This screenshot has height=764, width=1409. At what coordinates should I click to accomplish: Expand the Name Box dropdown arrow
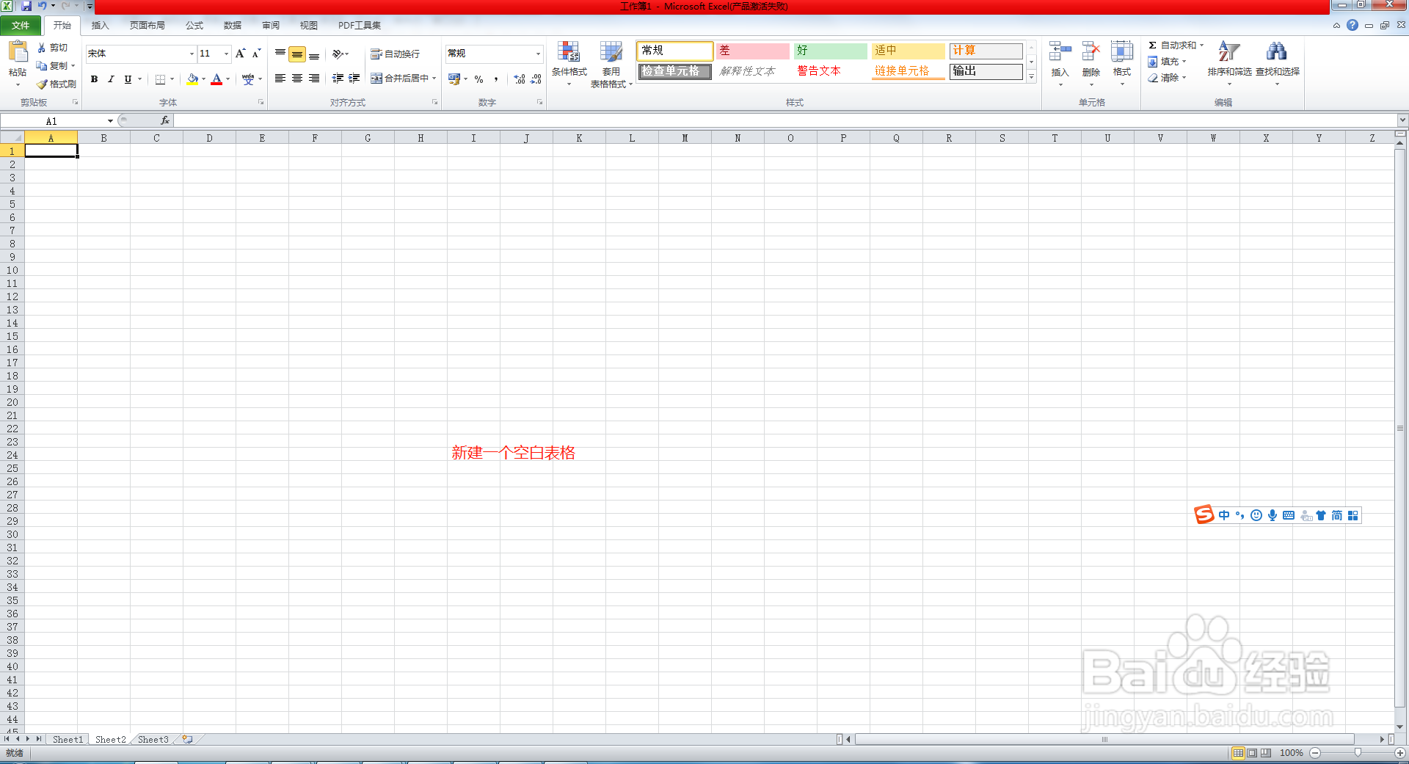pos(110,121)
